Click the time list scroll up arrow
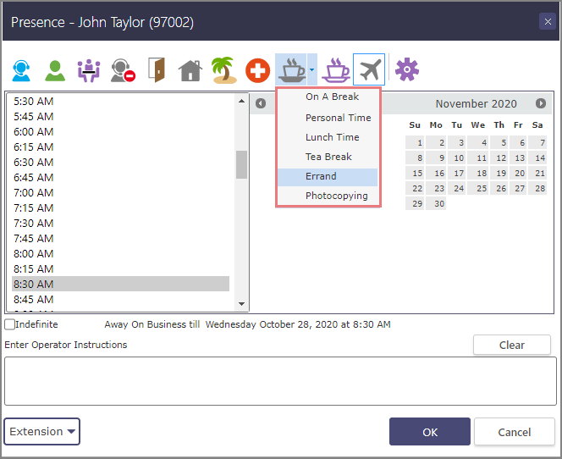 click(241, 101)
